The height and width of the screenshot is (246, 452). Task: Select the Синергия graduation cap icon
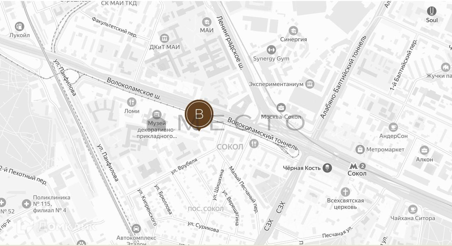(293, 30)
